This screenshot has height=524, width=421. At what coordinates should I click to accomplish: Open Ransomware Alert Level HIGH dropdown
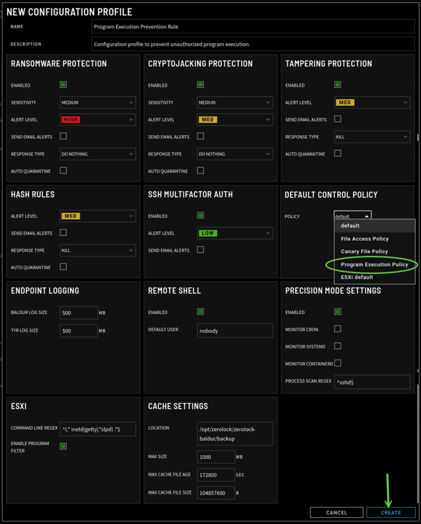(x=98, y=120)
